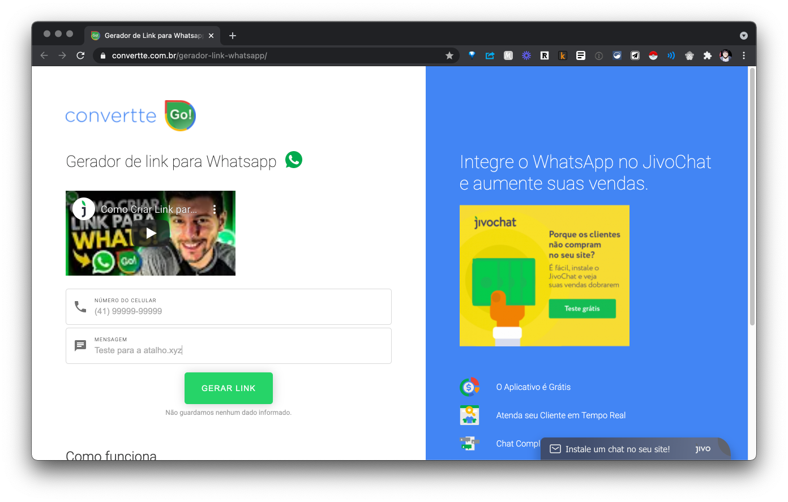788x502 pixels.
Task: Click the GERAR LINK button
Action: click(229, 388)
